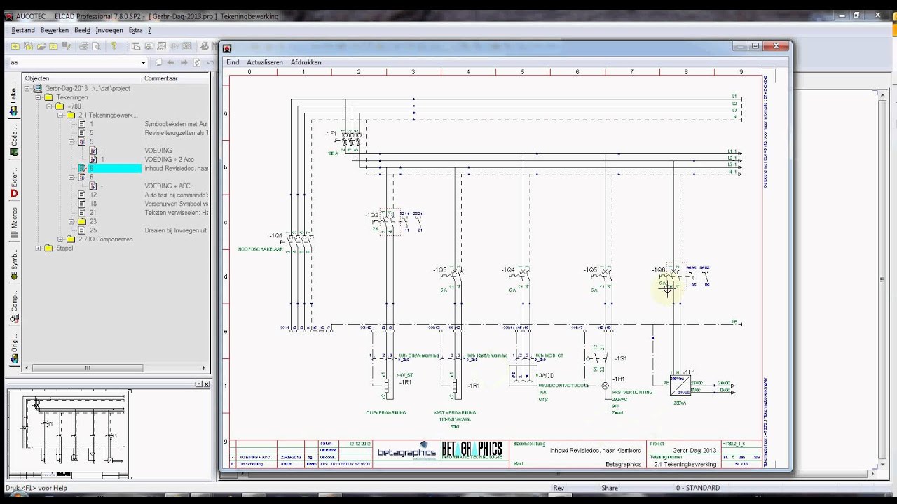Open the 'aa' combo box dropdown
The width and height of the screenshot is (897, 504).
pyautogui.click(x=144, y=62)
